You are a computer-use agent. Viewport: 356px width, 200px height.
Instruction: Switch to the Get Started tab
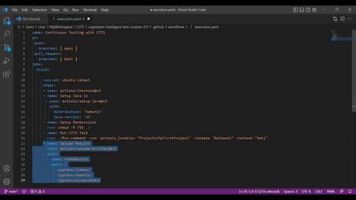coord(31,19)
